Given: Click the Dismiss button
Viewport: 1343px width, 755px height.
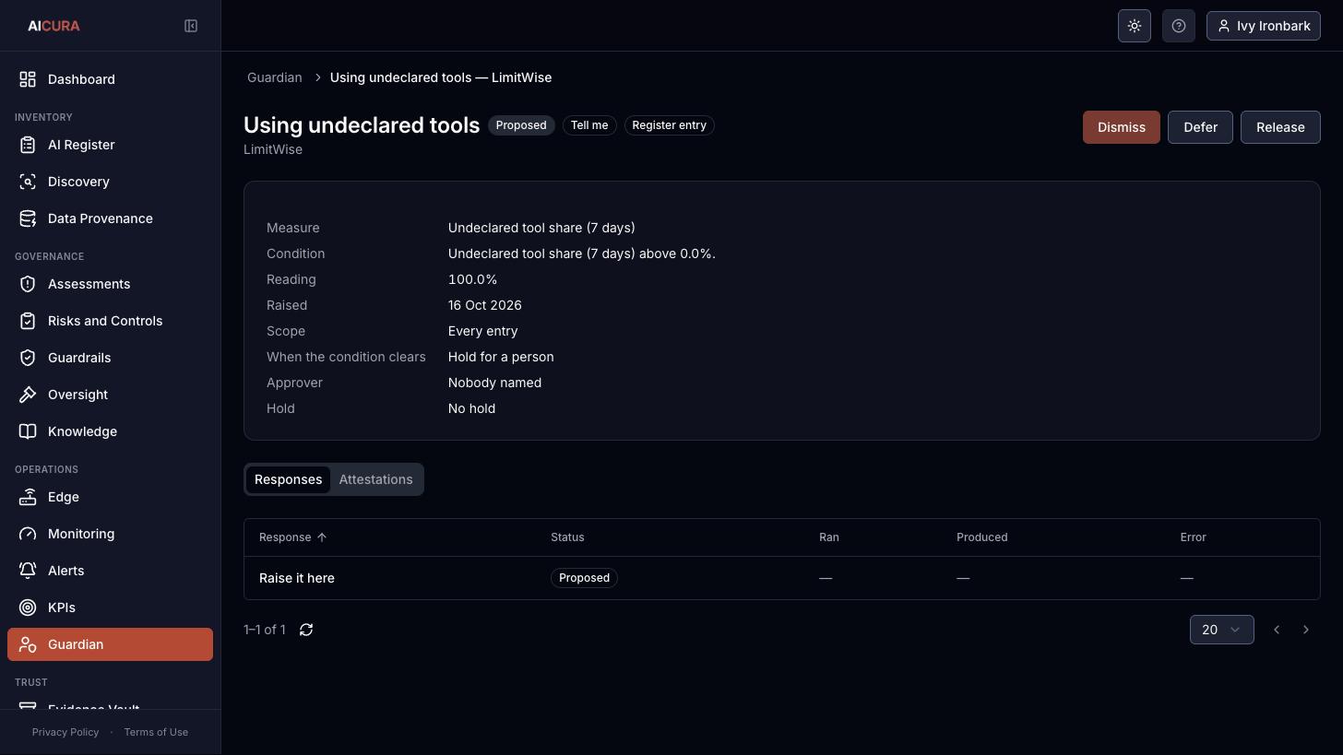Looking at the screenshot, I should pos(1122,127).
